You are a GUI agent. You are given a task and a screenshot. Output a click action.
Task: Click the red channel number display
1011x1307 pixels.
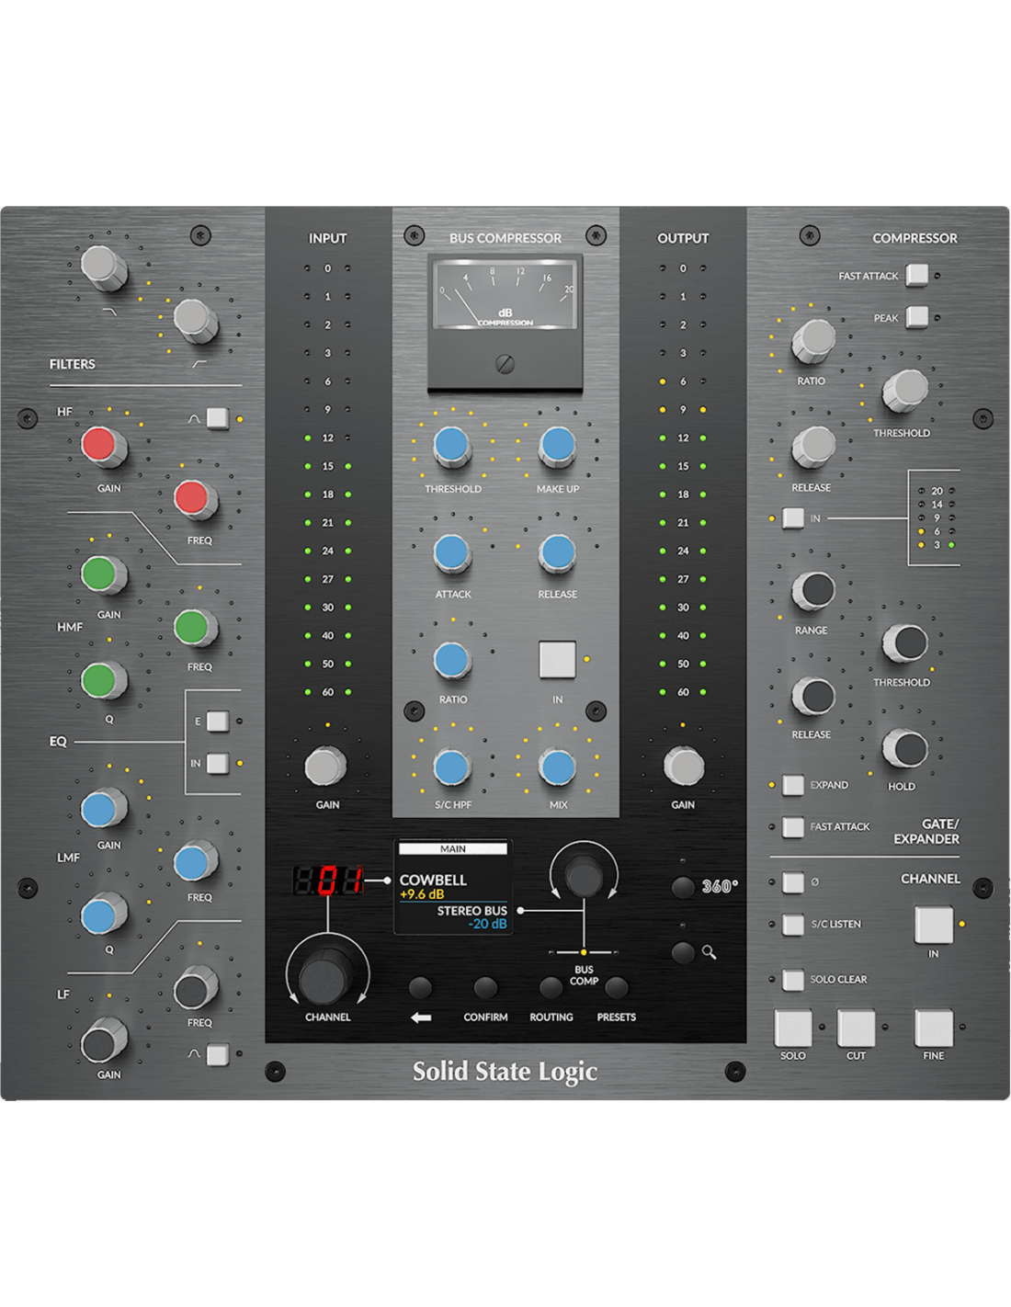click(328, 881)
